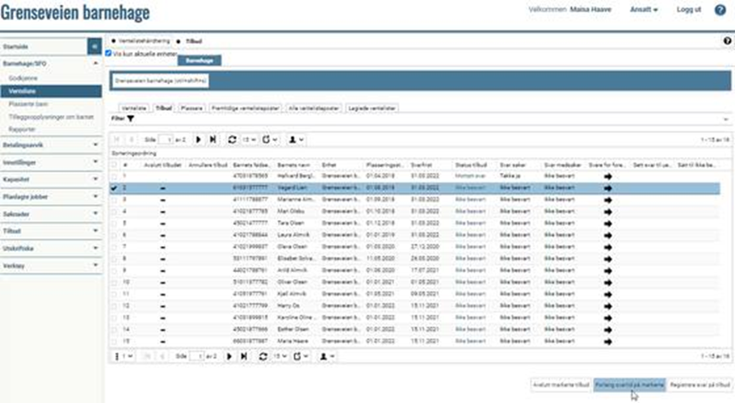
Task: Jump to last page in top pager
Action: (213, 139)
